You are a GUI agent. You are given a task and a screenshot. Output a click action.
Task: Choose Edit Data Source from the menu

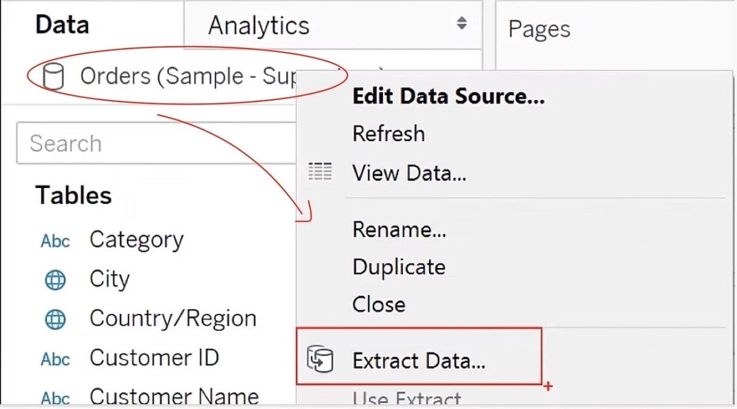(448, 96)
